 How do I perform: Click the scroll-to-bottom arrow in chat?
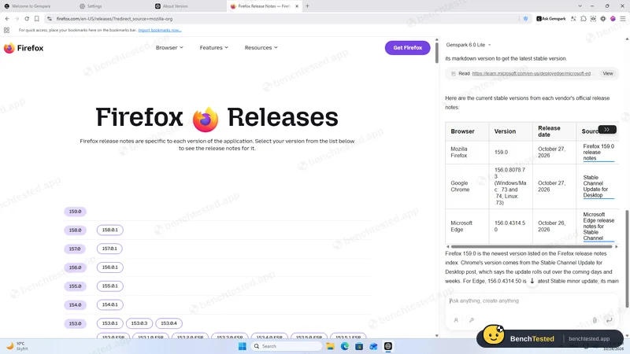click(x=532, y=281)
